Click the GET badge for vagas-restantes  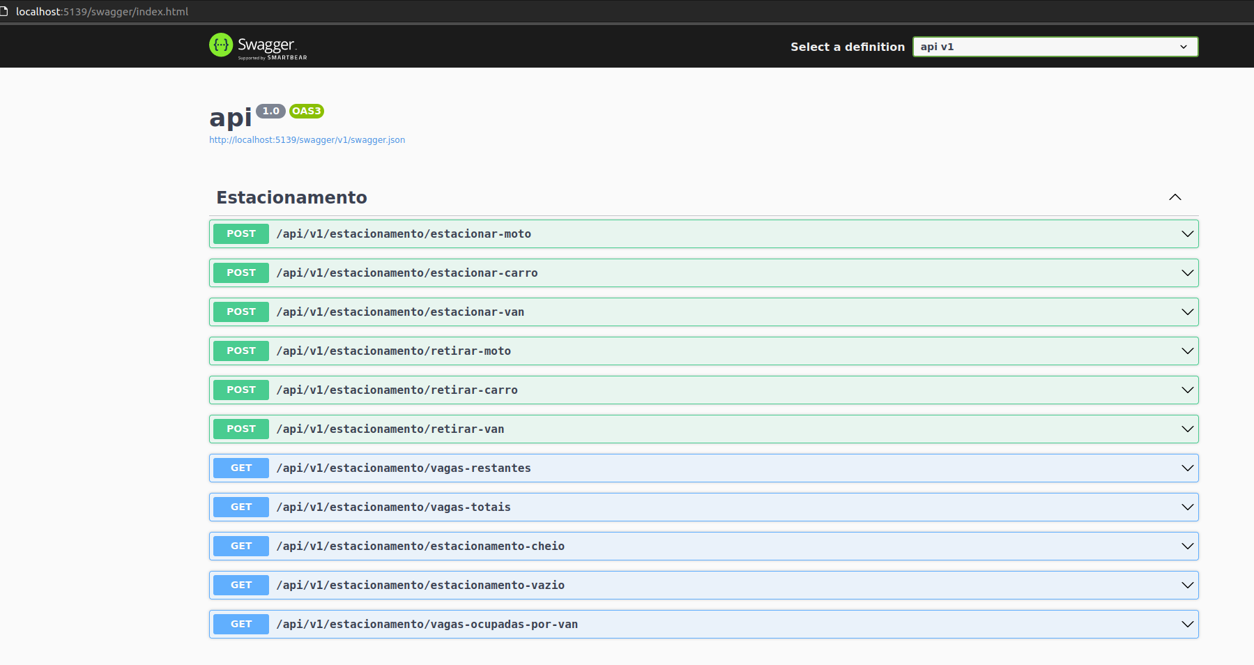241,468
